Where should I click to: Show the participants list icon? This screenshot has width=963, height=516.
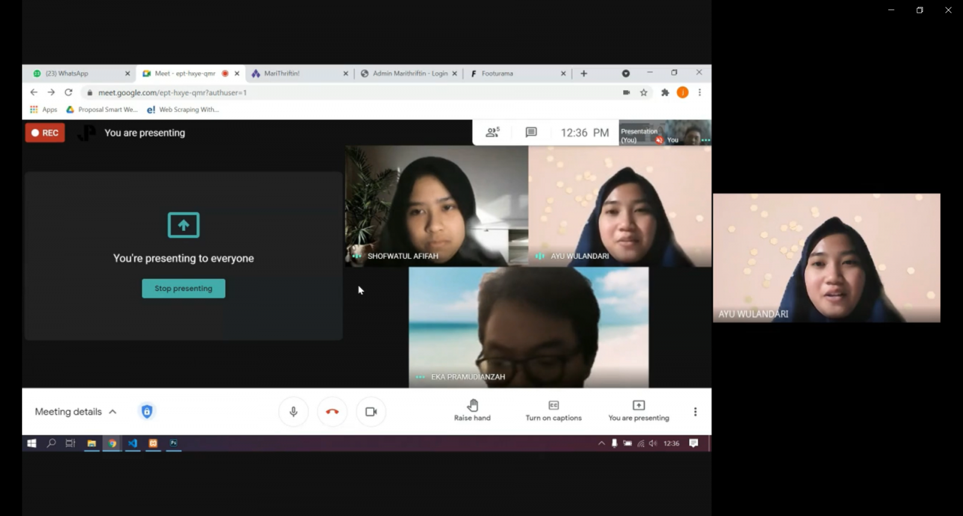click(492, 132)
